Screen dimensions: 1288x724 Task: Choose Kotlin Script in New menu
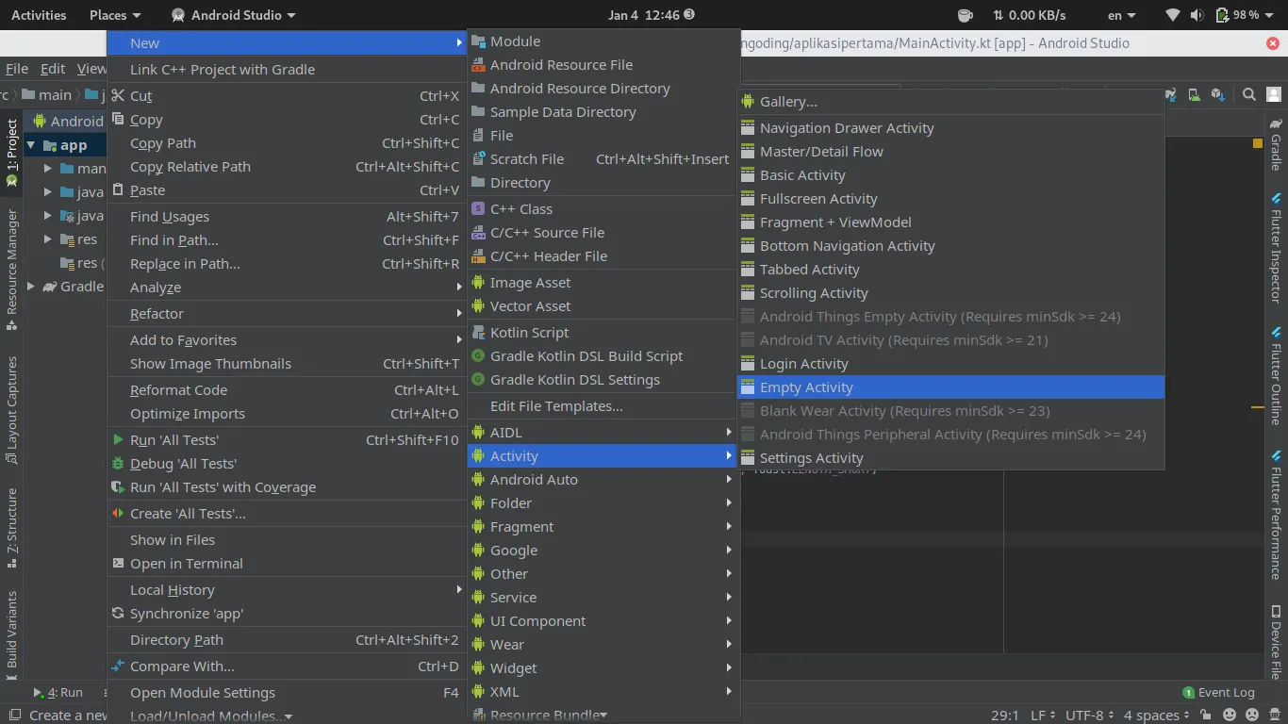(x=603, y=333)
